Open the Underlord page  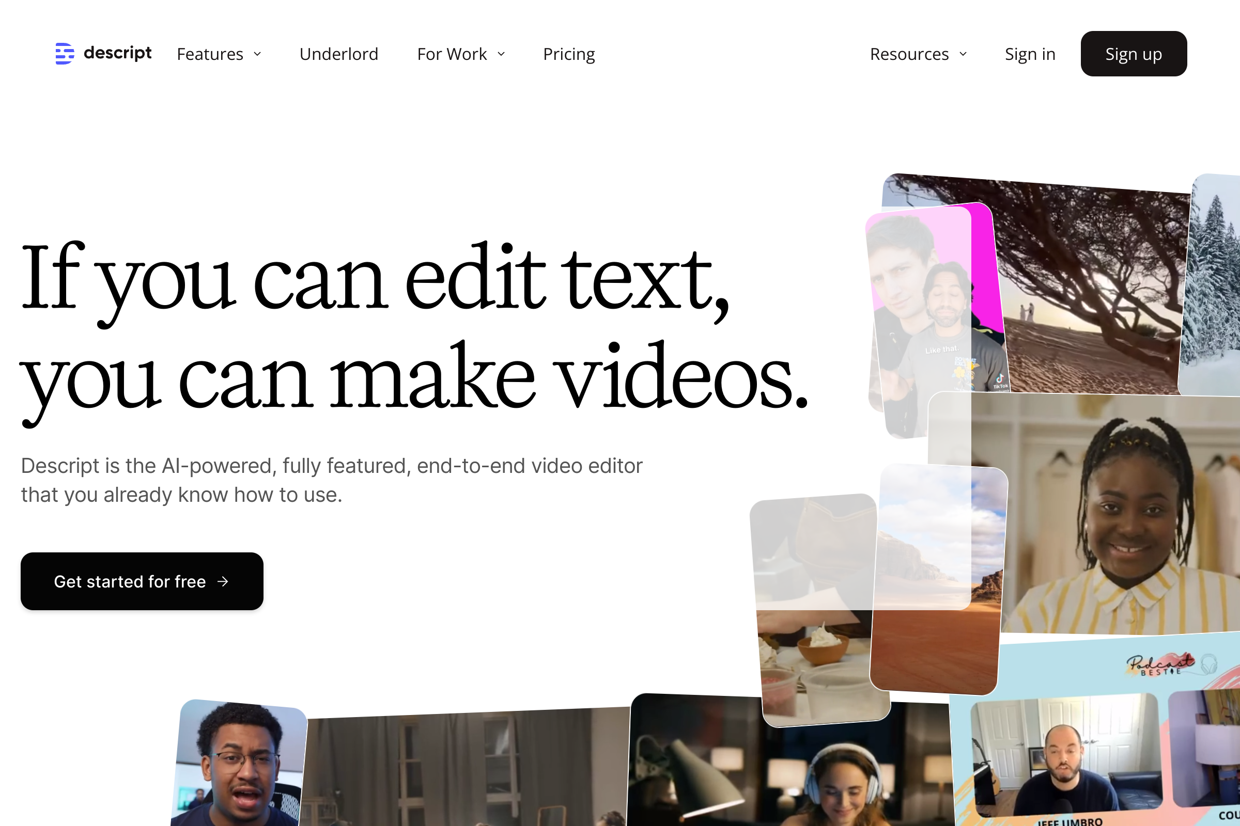point(338,54)
